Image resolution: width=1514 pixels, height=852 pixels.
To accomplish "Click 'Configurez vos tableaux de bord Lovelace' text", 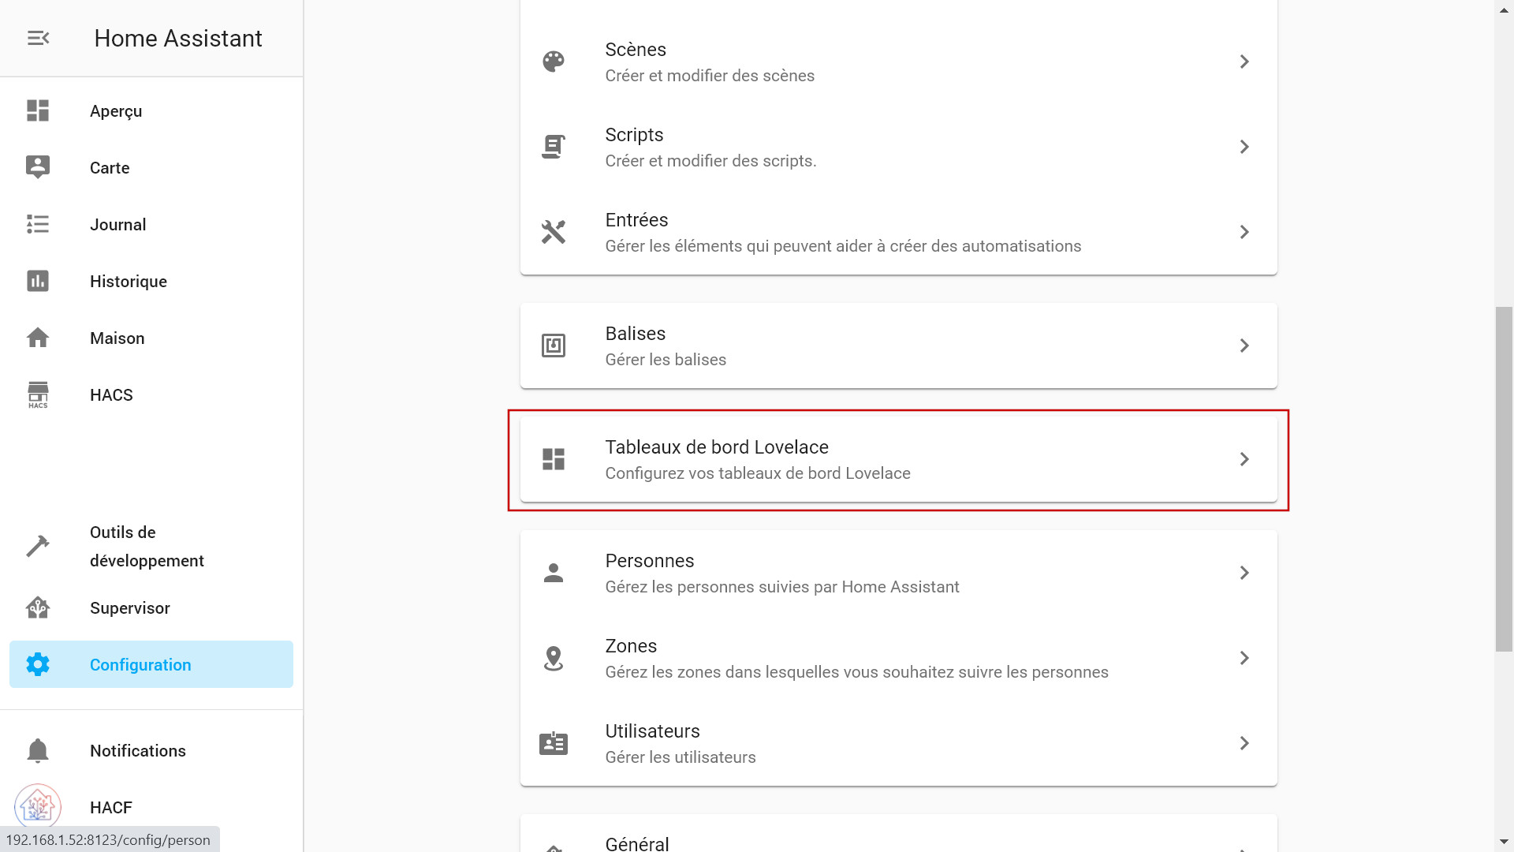I will 758,473.
